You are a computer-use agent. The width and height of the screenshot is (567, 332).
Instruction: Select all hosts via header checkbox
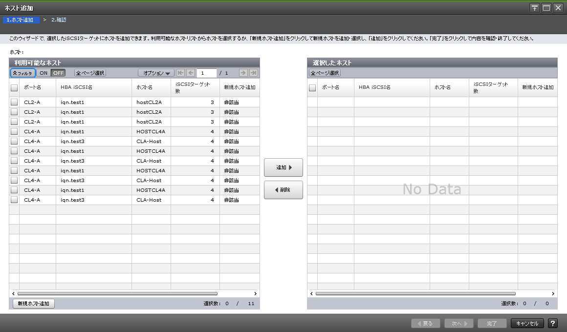(x=13, y=87)
